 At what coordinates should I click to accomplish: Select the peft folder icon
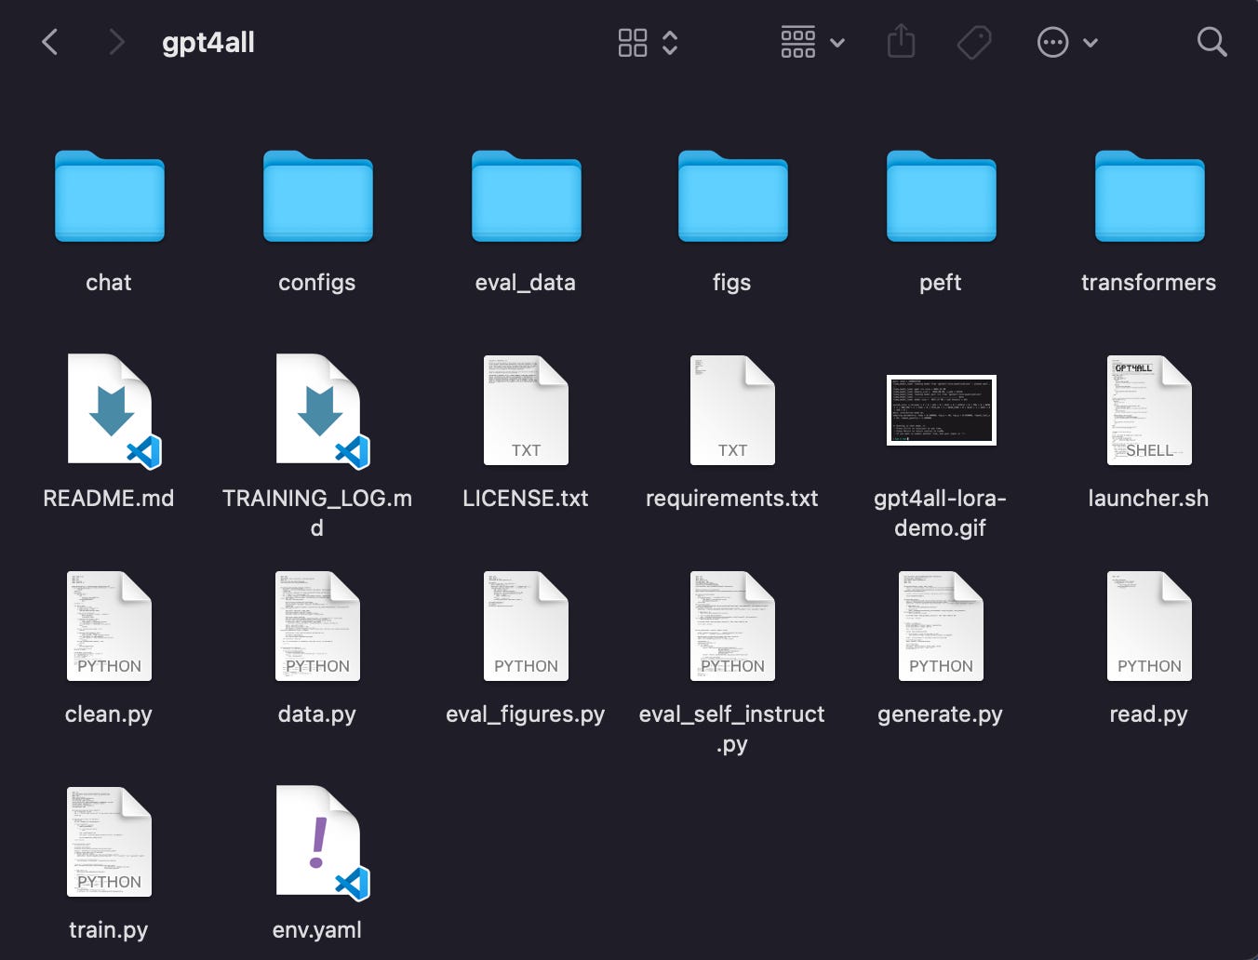point(942,196)
